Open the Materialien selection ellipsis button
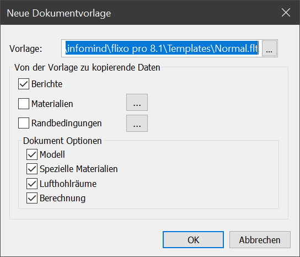300x257 pixels. (137, 102)
